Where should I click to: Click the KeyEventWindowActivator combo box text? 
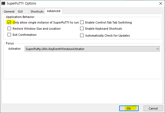(55, 49)
